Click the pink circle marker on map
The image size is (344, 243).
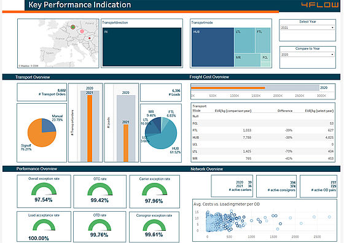click(82, 31)
